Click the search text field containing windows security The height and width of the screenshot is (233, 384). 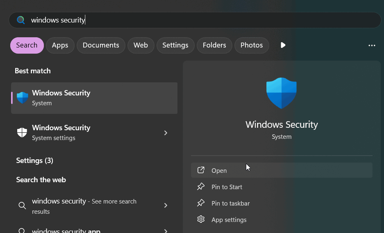(x=195, y=20)
